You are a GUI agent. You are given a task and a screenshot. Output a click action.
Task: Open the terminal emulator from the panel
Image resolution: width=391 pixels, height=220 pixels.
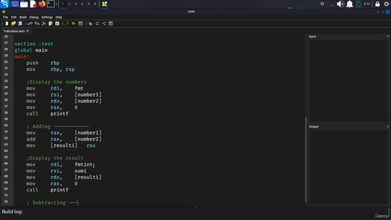(51, 4)
